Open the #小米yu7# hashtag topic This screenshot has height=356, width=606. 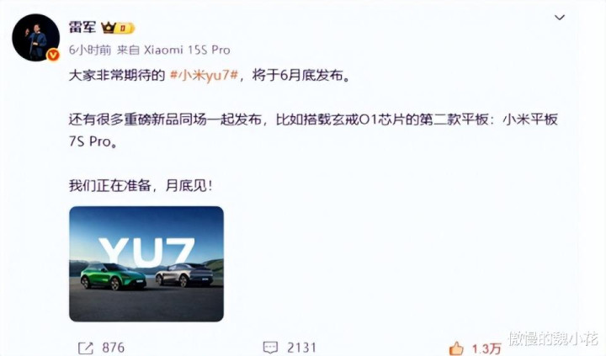click(204, 75)
